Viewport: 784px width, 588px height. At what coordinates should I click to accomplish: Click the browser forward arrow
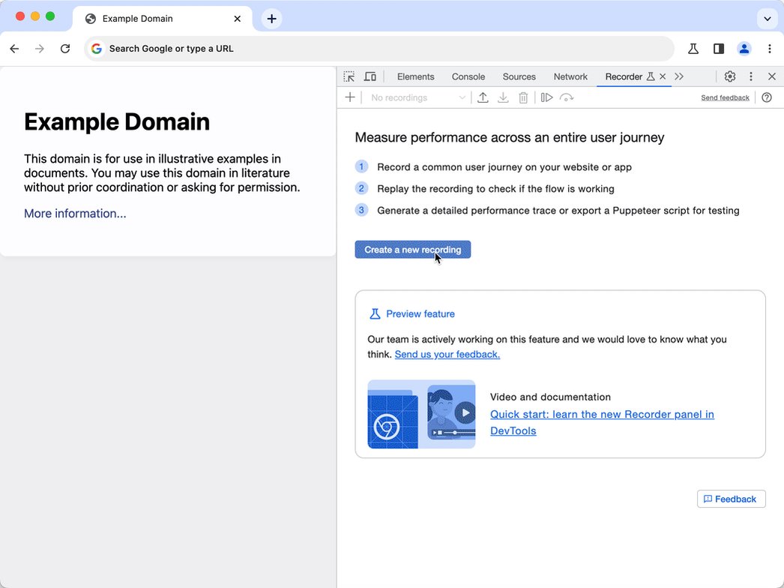40,49
